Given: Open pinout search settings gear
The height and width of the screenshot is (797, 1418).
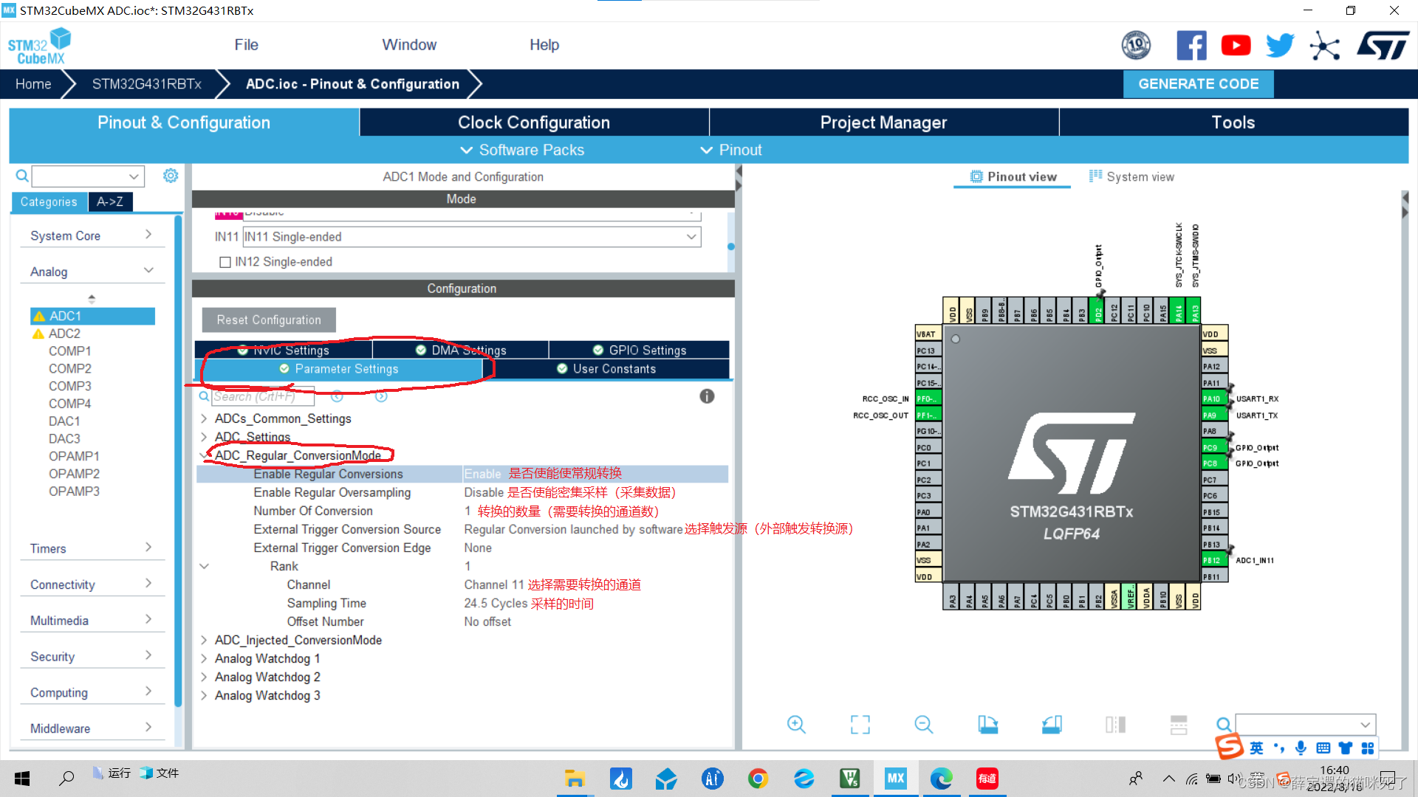Looking at the screenshot, I should (171, 176).
